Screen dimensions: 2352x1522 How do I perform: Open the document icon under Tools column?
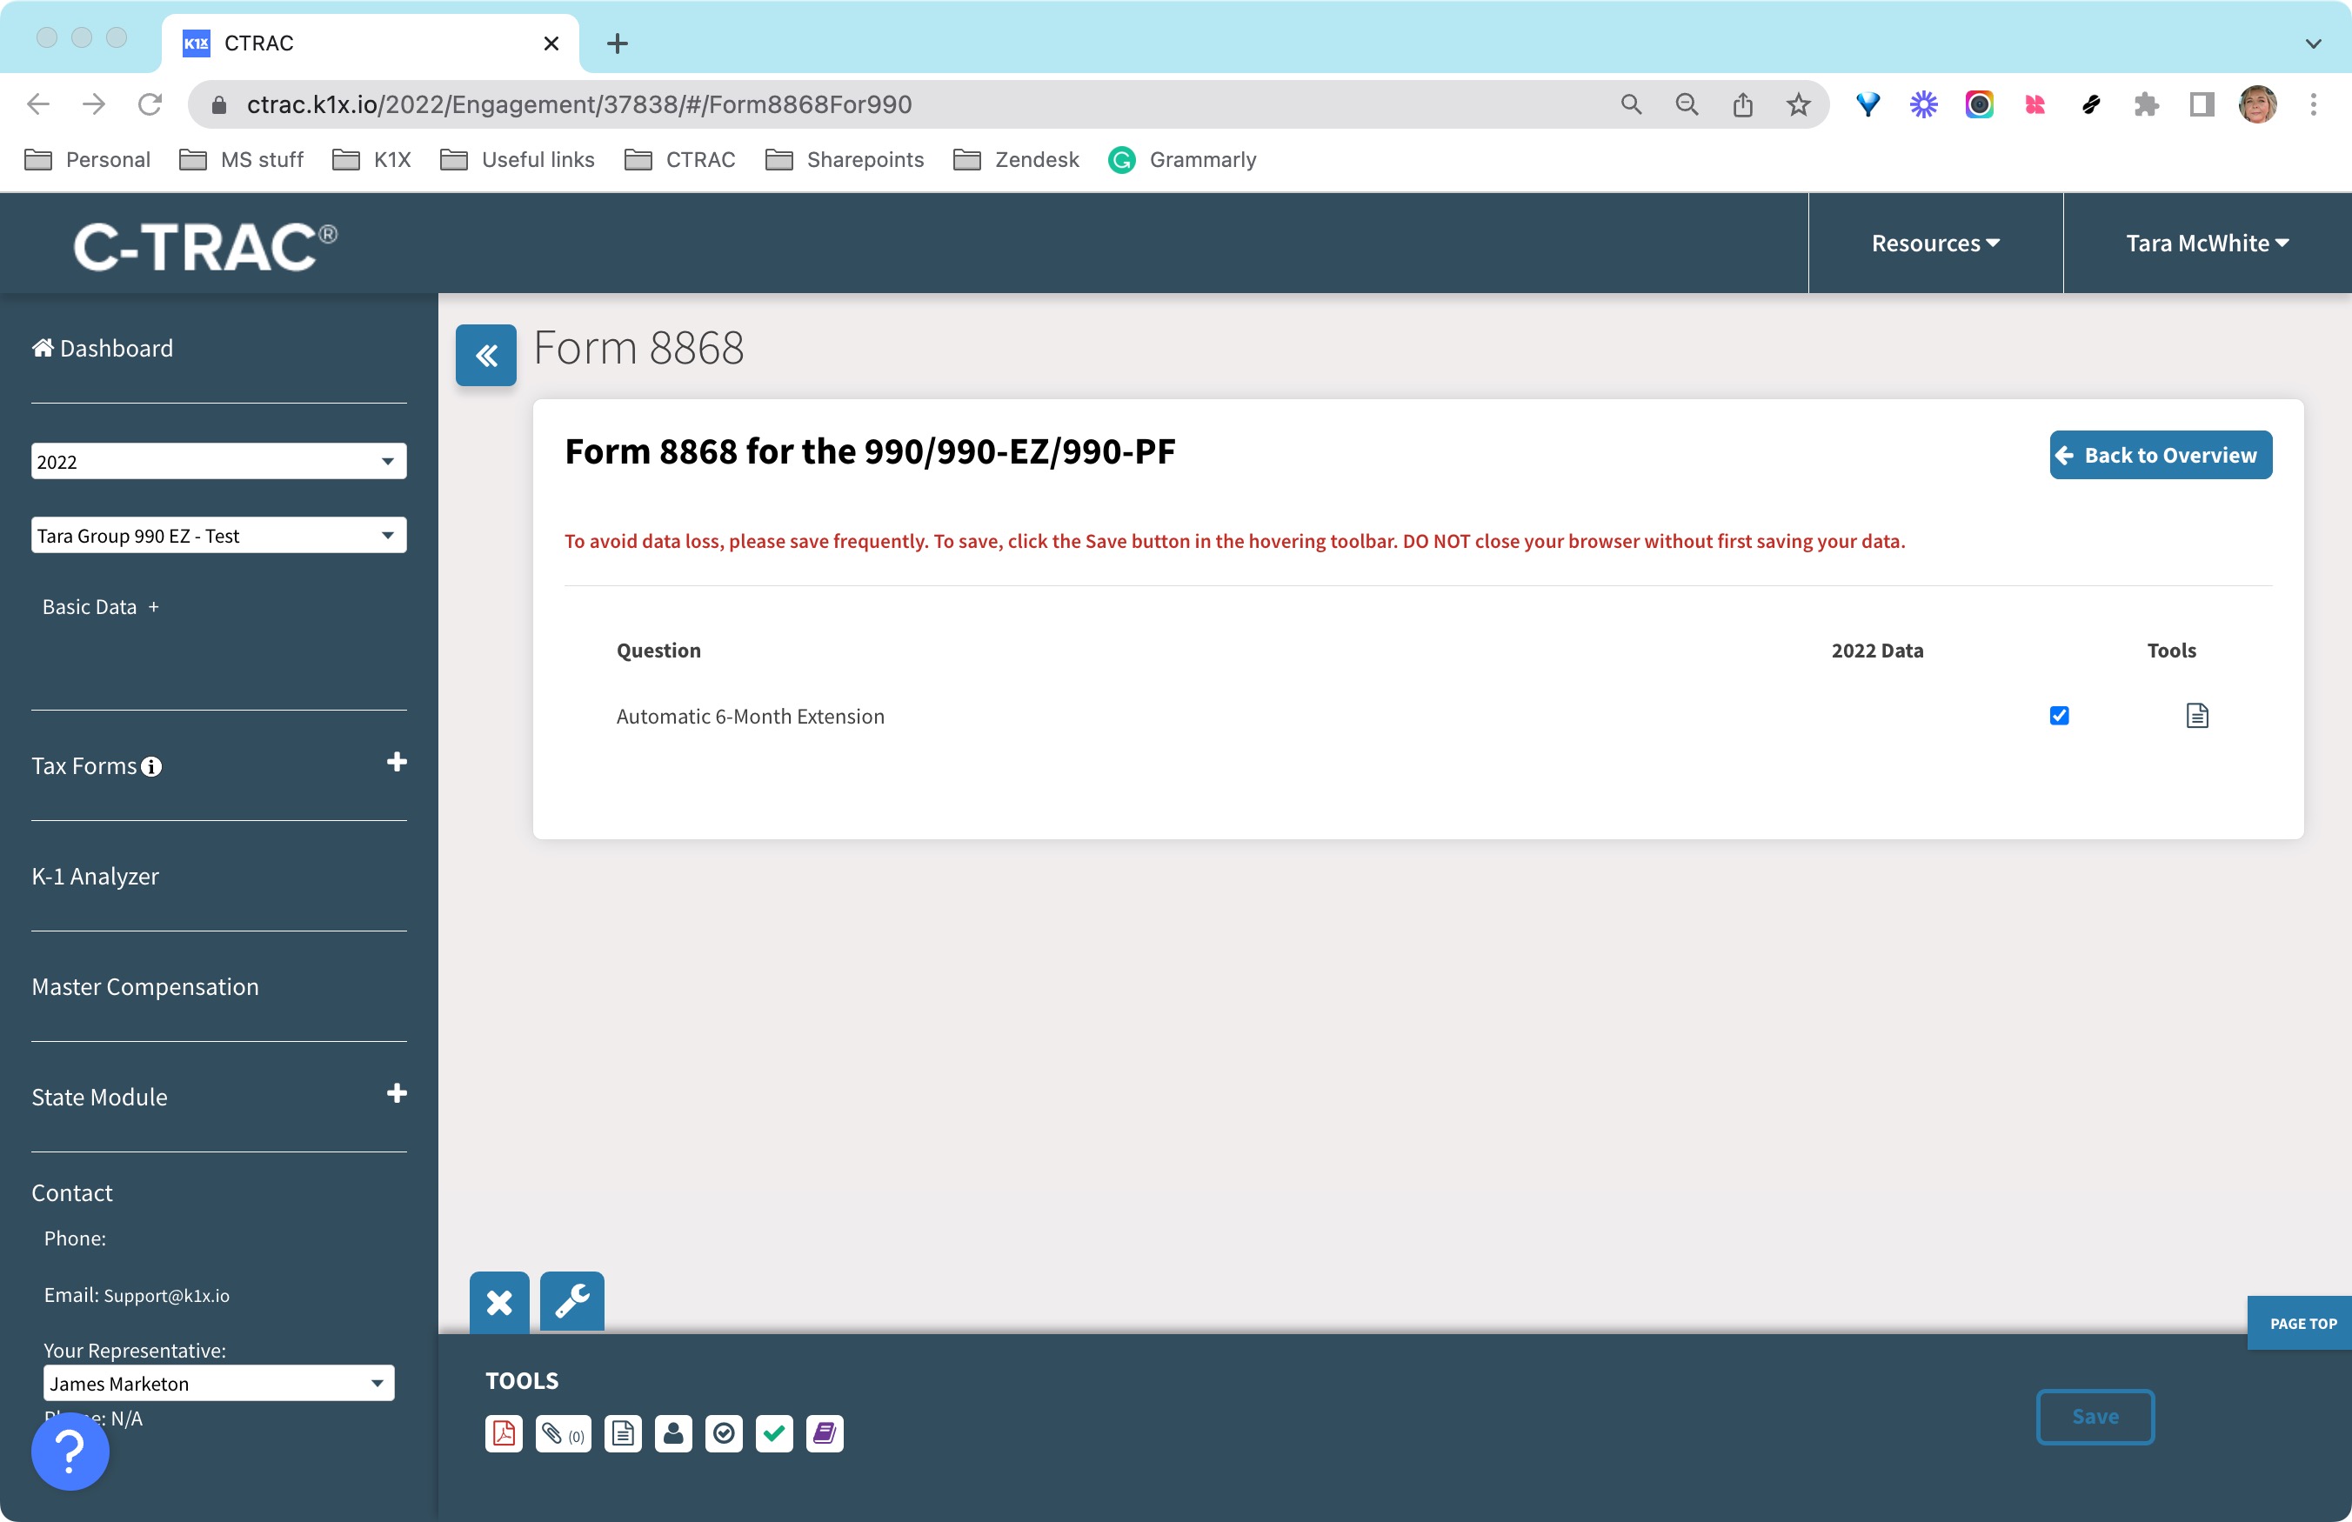(x=2197, y=715)
